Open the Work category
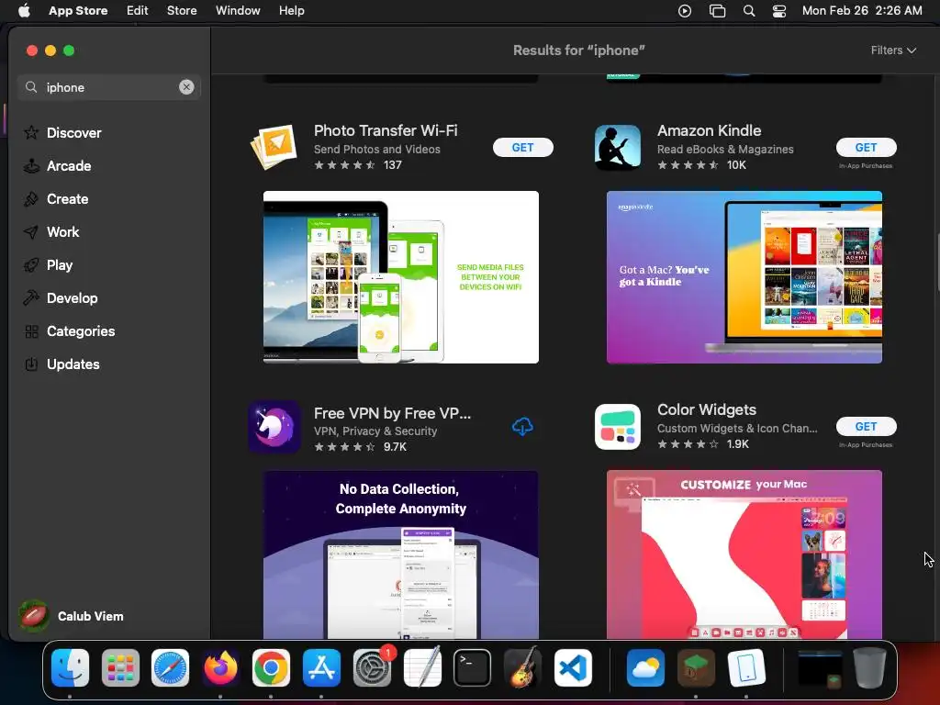 [x=51, y=231]
